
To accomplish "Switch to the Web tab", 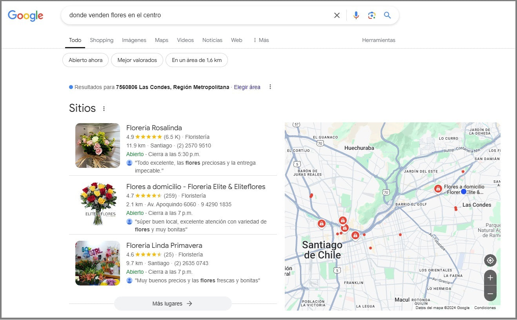I will click(237, 40).
